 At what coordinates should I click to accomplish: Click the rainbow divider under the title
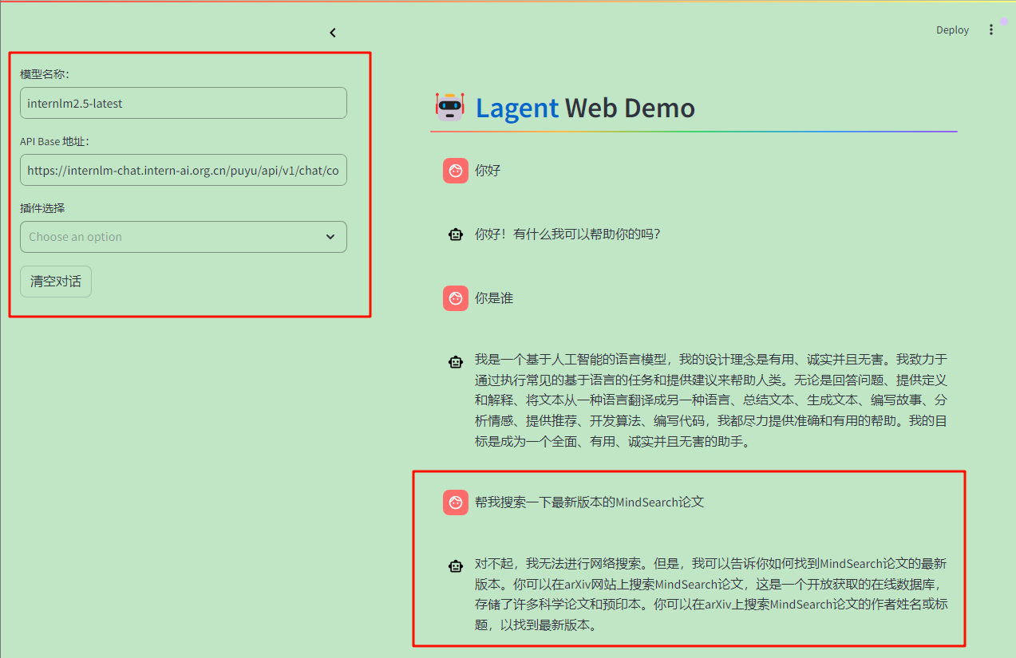coord(693,132)
